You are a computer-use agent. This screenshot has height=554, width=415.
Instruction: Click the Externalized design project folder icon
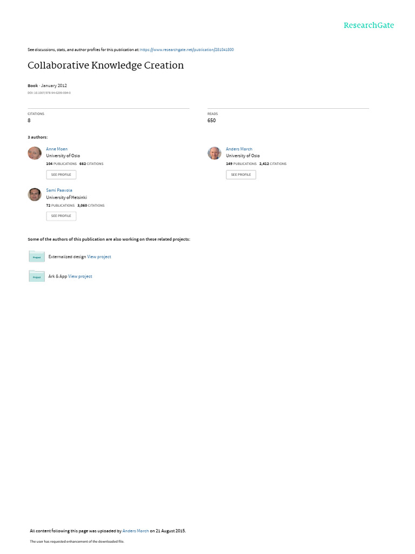(37, 256)
